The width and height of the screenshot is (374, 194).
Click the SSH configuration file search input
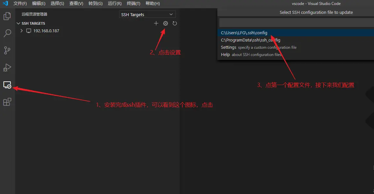[296, 23]
